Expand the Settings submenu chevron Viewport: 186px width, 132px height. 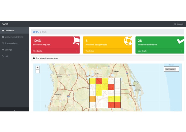click(x=27, y=50)
